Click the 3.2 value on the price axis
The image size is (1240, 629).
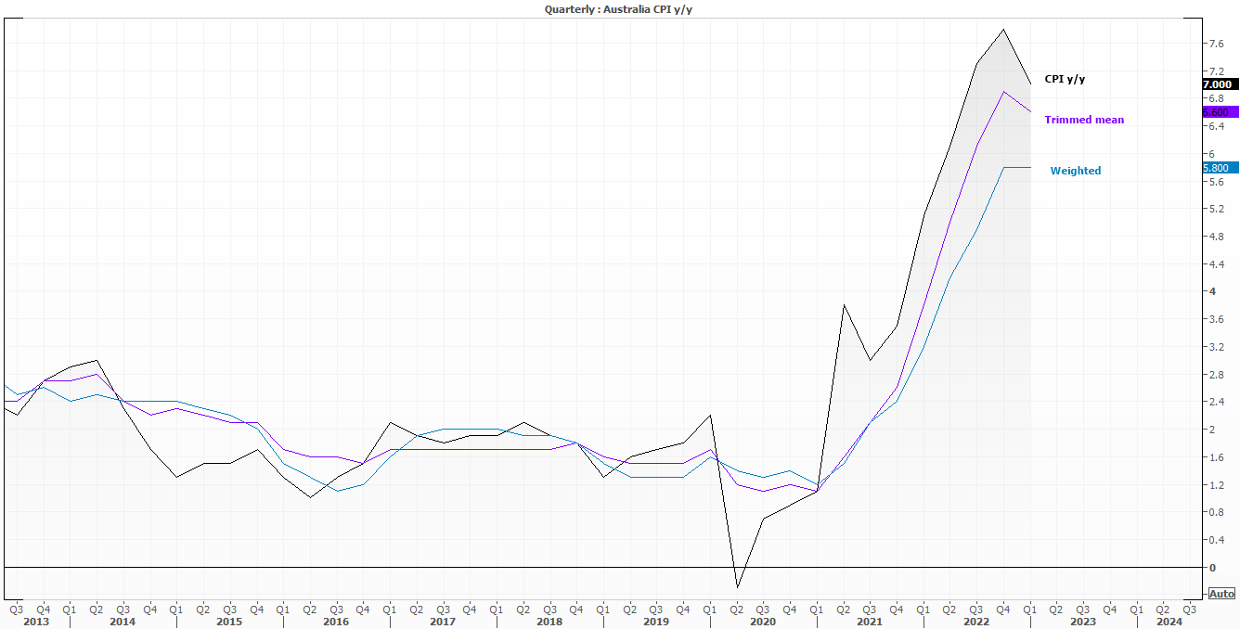pos(1216,347)
